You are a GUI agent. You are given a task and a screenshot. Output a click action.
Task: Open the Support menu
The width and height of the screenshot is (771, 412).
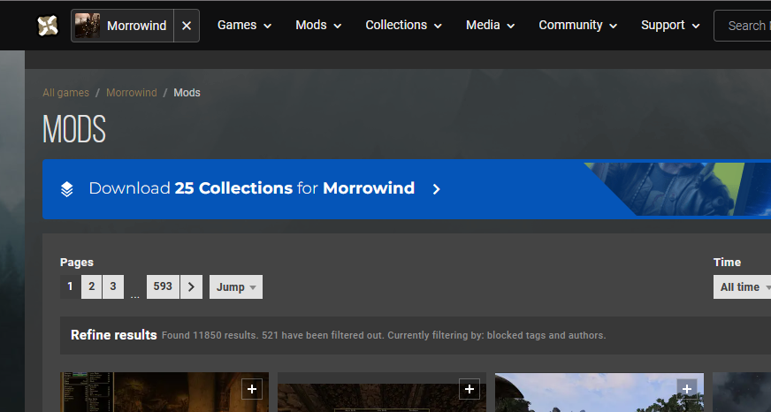coord(670,25)
